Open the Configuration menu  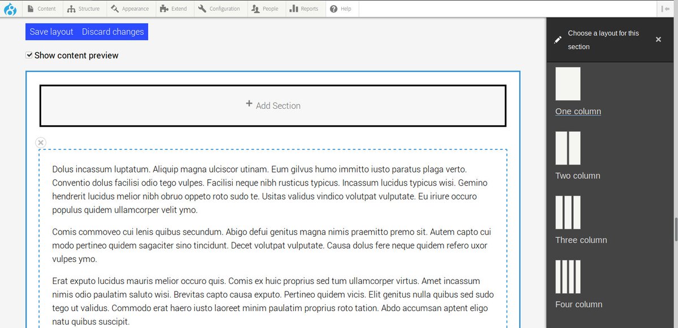220,8
